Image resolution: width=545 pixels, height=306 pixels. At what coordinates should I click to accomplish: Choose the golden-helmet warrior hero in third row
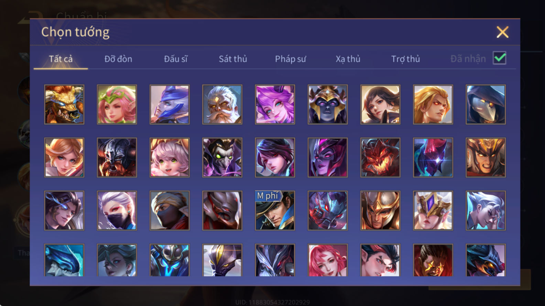tap(380, 211)
